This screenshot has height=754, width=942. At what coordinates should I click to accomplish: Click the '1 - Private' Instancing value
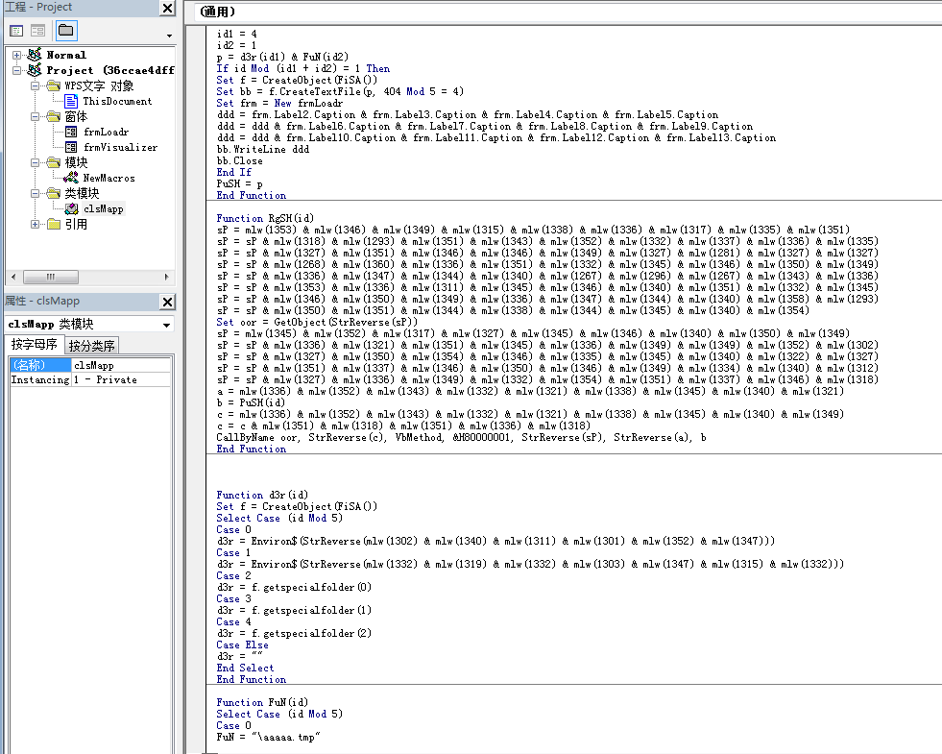121,379
